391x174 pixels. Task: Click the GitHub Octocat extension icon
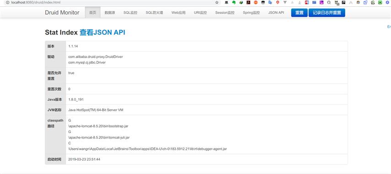point(329,2)
